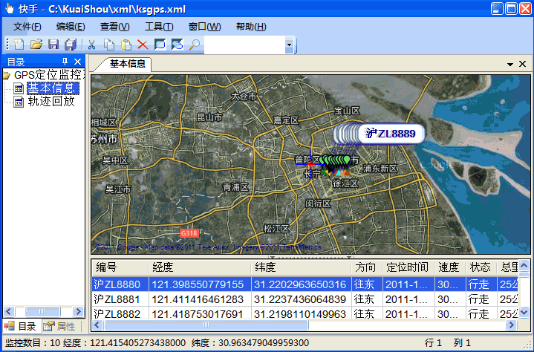This screenshot has width=534, height=352.
Task: Sort by 速度 column header
Action: pyautogui.click(x=449, y=267)
